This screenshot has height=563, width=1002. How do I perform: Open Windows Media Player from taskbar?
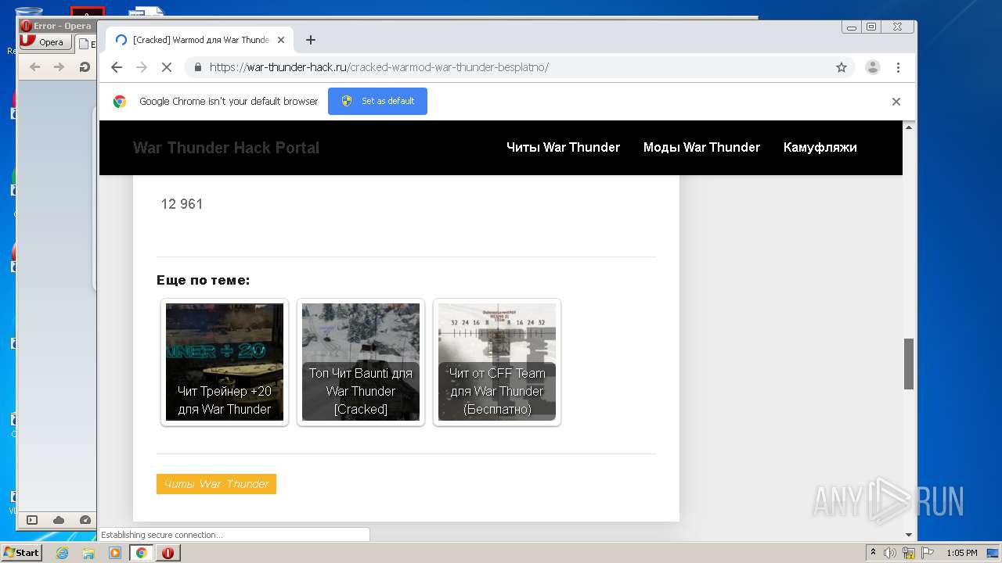coord(115,553)
